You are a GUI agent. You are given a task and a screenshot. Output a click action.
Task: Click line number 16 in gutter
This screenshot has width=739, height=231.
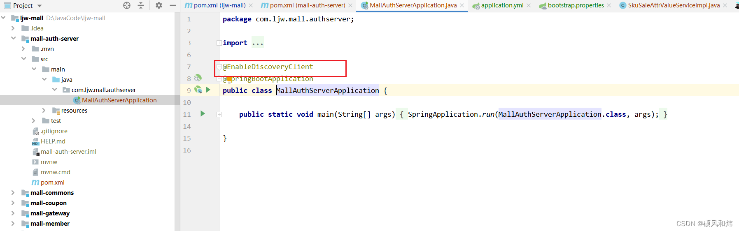[187, 150]
